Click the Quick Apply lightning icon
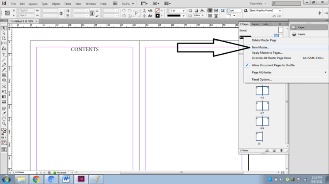329x184 pixels. pyautogui.click(x=319, y=13)
